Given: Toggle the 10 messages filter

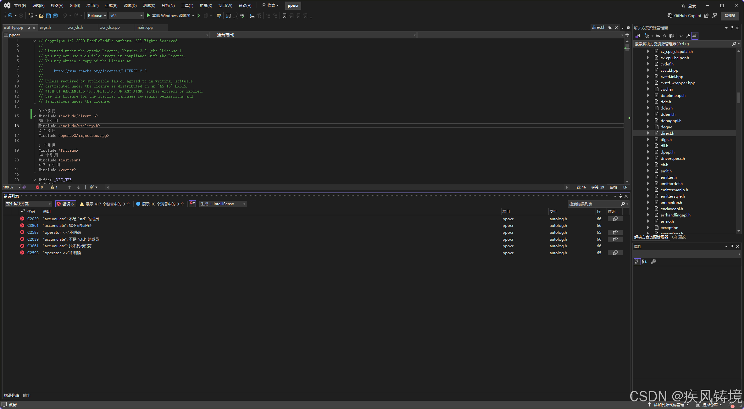Looking at the screenshot, I should click(x=160, y=204).
